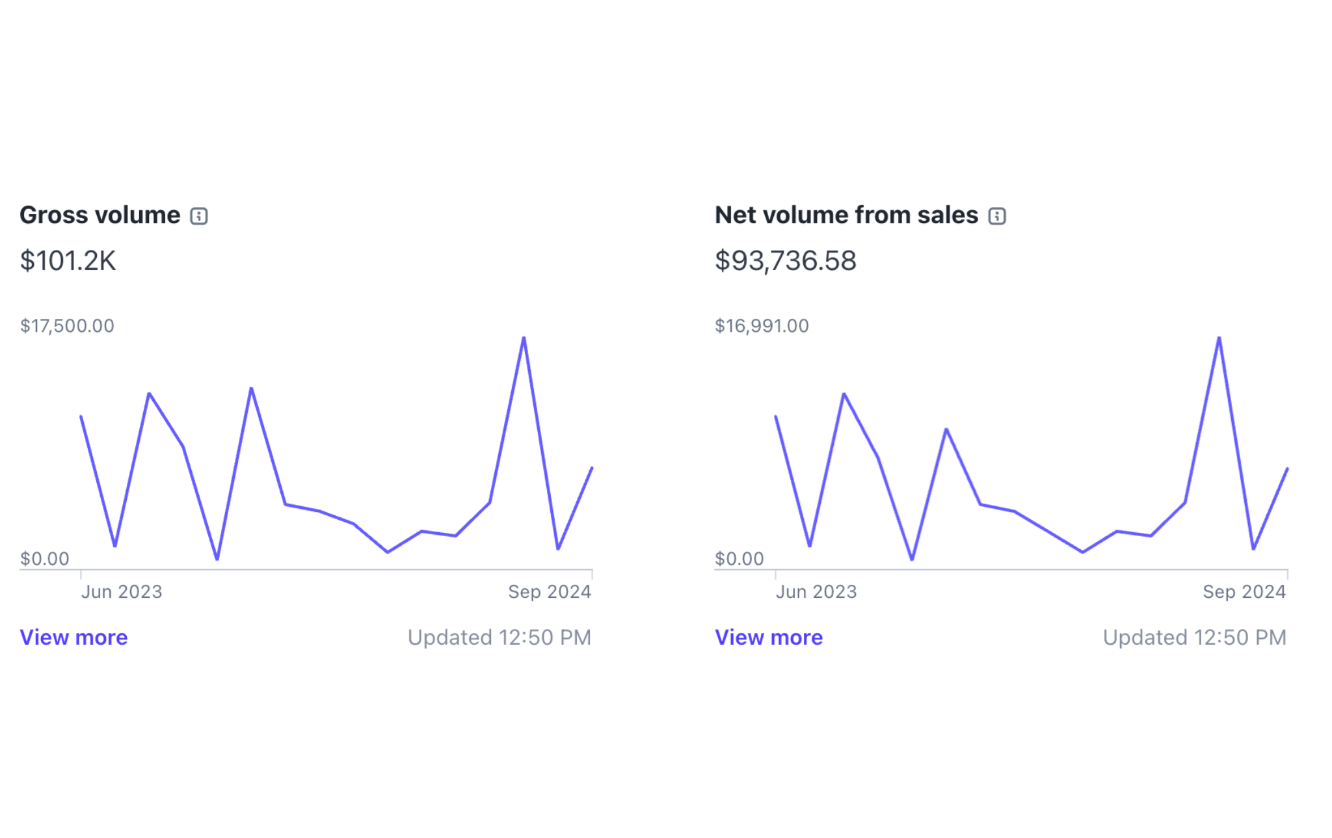Viewport: 1332px width, 838px height.
Task: Click Sep 2024 label under Net volume chart
Action: click(x=1244, y=592)
